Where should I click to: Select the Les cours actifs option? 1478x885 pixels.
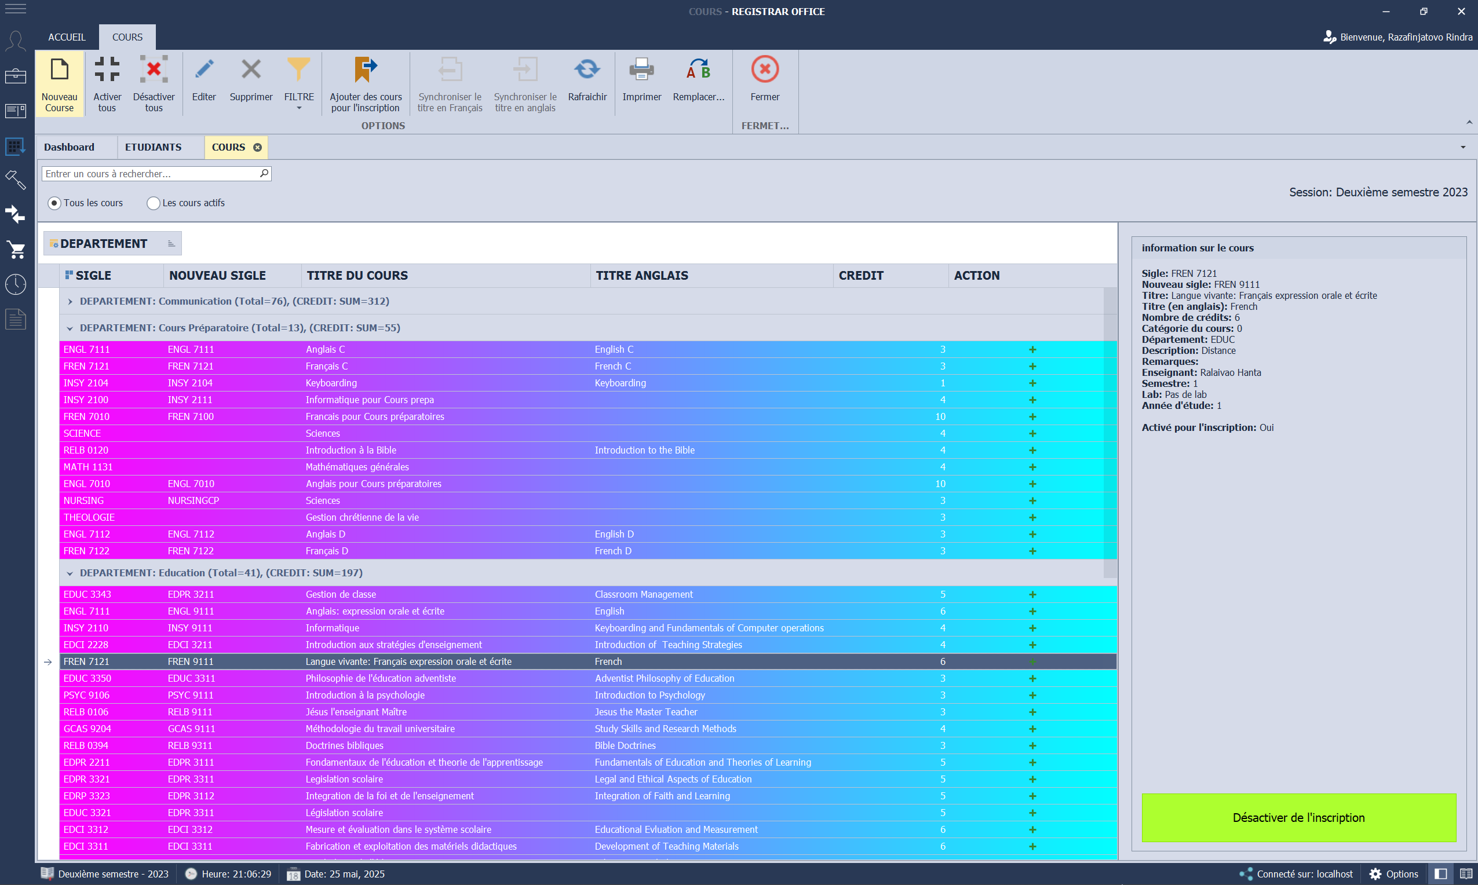pos(154,203)
